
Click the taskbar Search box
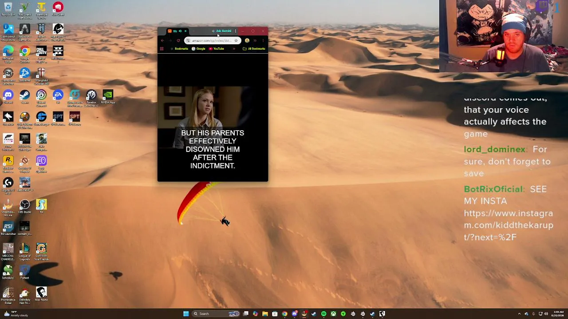pyautogui.click(x=216, y=314)
